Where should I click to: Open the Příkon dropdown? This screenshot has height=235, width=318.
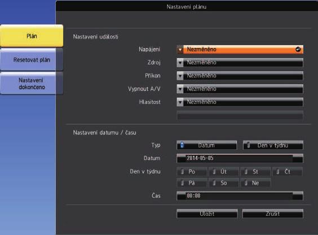coord(240,76)
